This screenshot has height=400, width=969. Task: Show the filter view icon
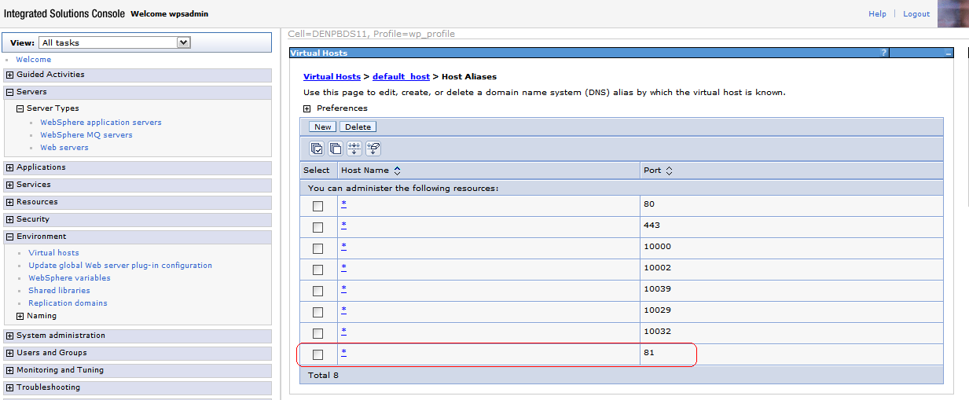[354, 149]
